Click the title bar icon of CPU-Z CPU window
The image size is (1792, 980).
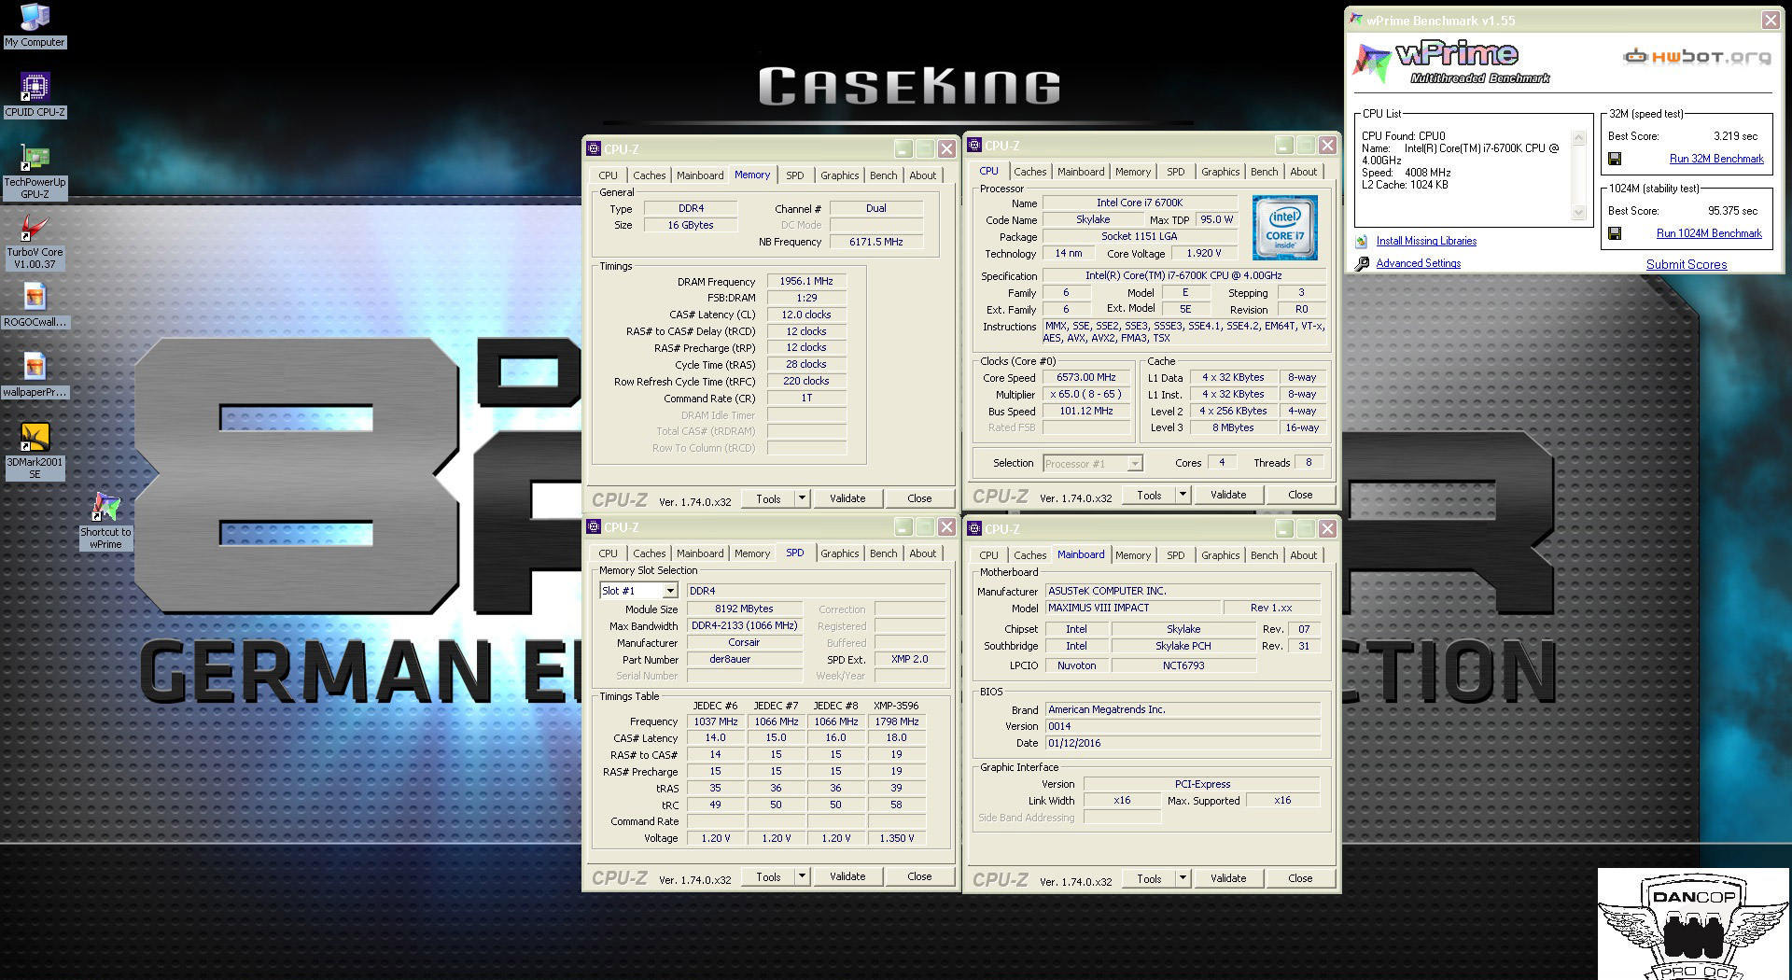(x=973, y=145)
